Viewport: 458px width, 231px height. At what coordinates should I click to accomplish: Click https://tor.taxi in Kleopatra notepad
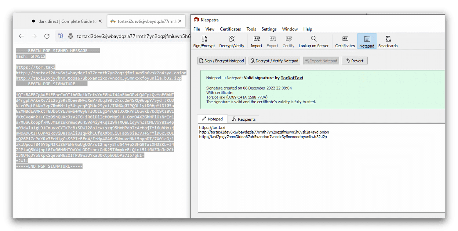coord(212,127)
